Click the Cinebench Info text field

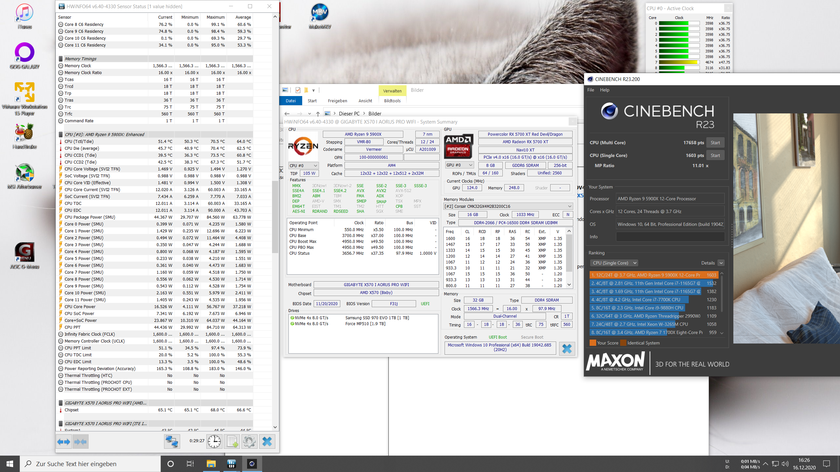[670, 237]
